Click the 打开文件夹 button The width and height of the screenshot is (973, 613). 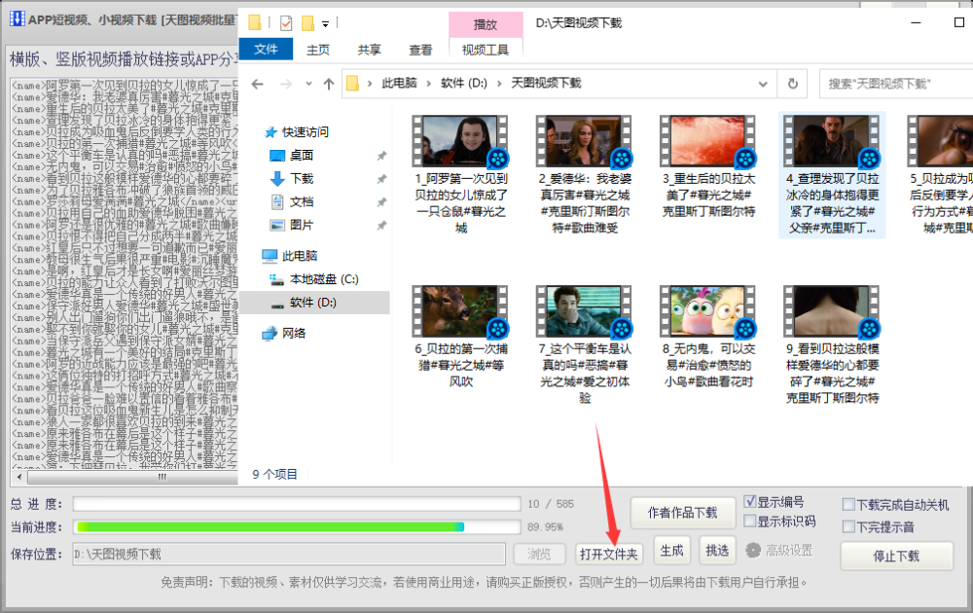(609, 554)
